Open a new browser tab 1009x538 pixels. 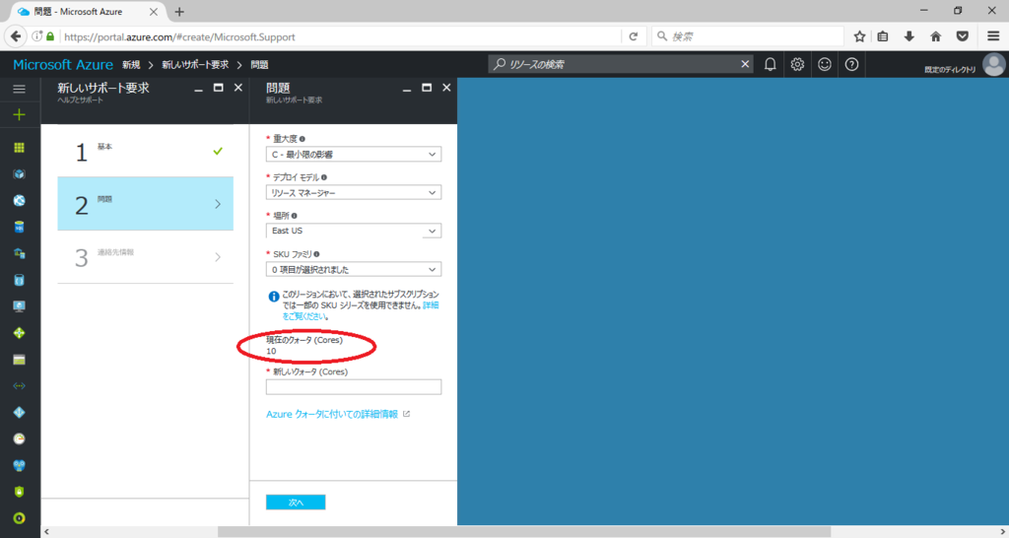179,12
